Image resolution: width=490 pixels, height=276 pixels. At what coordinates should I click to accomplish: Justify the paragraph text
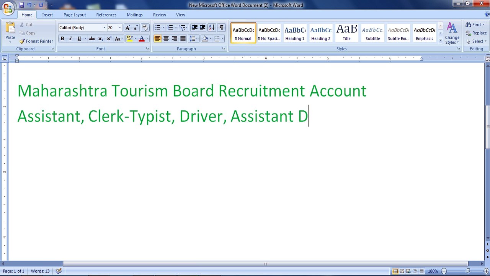coord(183,39)
